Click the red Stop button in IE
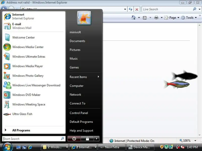The height and width of the screenshot is (151, 202). pyautogui.click(x=137, y=9)
